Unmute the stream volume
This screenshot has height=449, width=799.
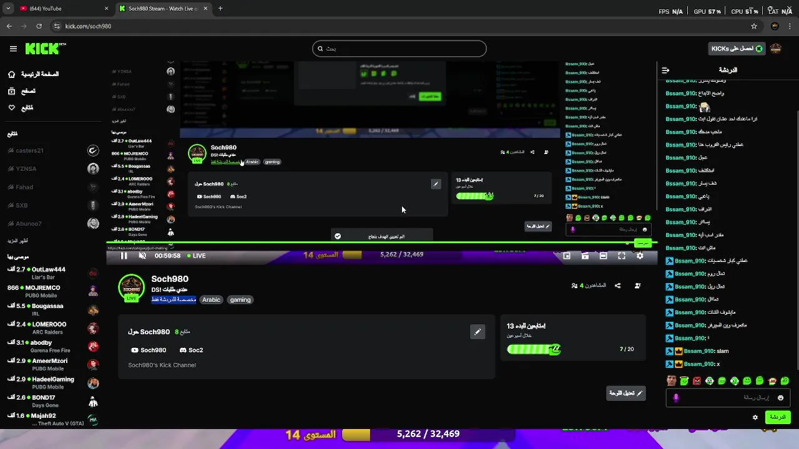[142, 256]
